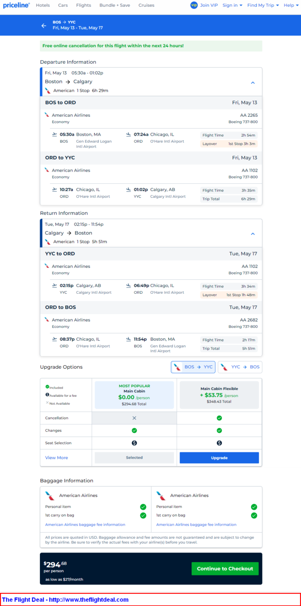
Task: Click takeoff plane icon next to 08:37p
Action: (55, 339)
